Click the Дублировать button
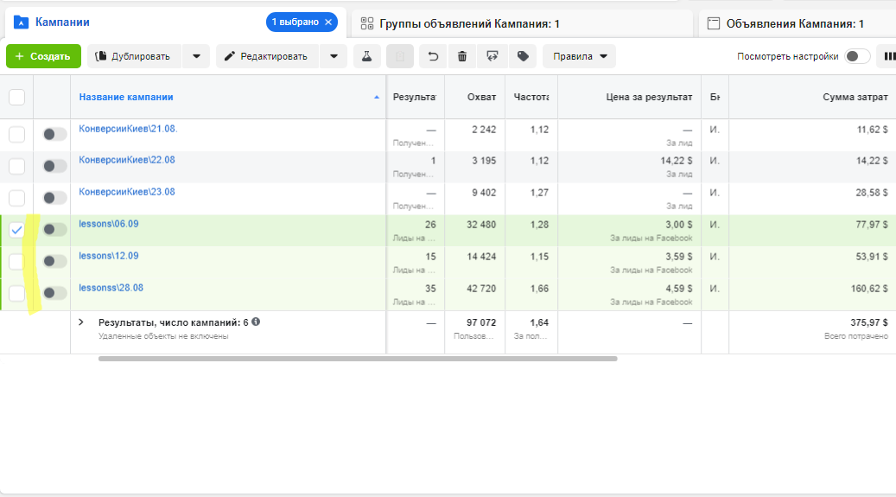 pyautogui.click(x=134, y=56)
